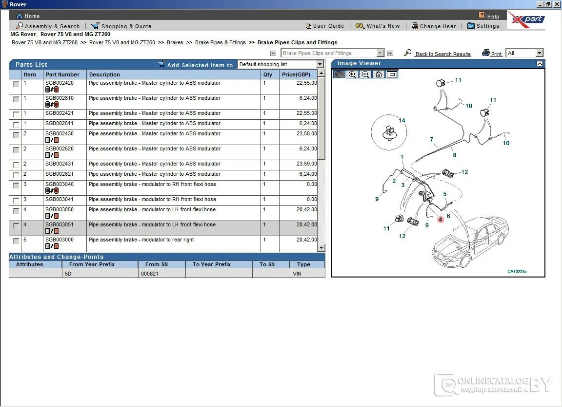Click callout 7 on the brake pipe diagram

click(432, 140)
